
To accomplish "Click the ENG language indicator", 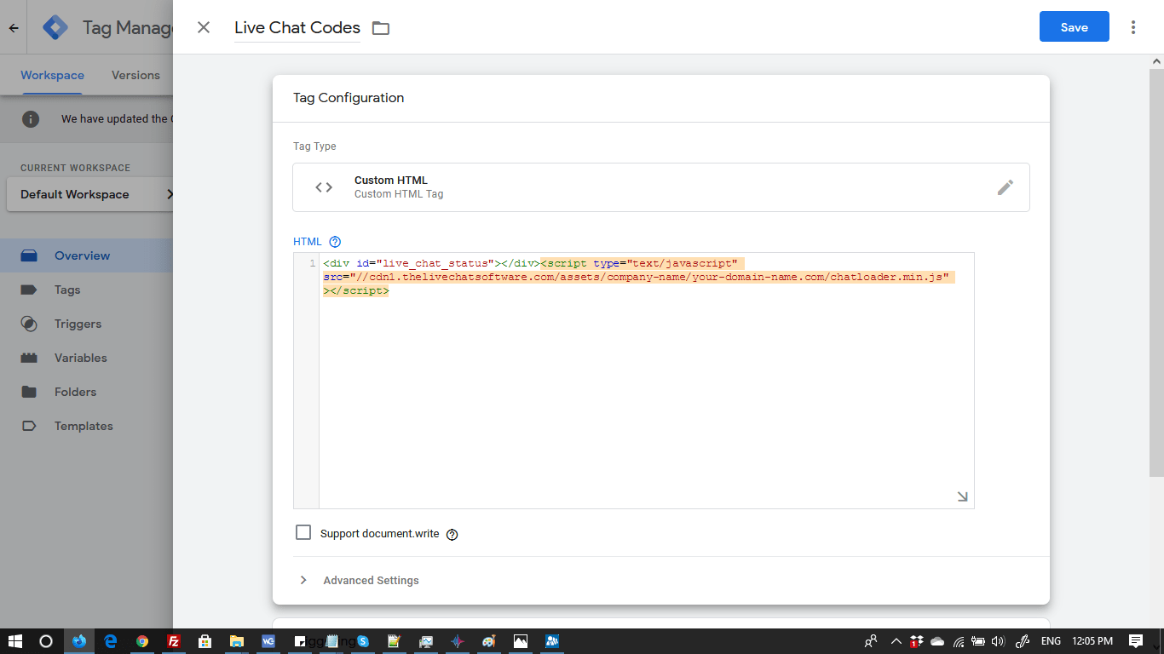I will 1051,641.
